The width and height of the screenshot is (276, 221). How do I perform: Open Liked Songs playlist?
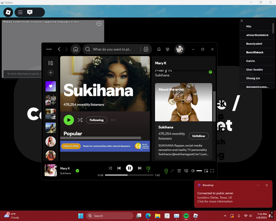coord(51,86)
